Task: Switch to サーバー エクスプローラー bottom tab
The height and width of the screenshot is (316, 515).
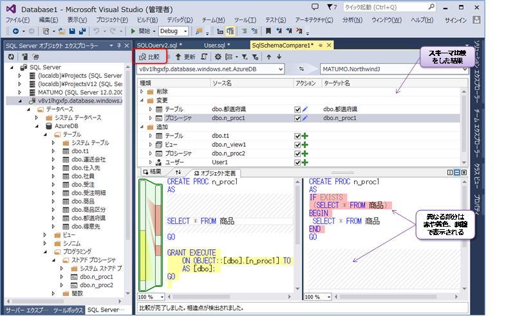Action: 27,310
